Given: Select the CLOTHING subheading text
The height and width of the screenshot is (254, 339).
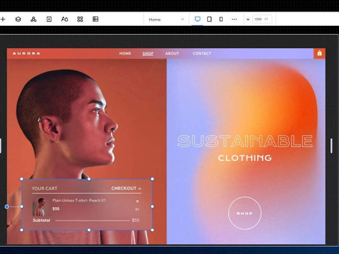Looking at the screenshot, I should point(245,158).
